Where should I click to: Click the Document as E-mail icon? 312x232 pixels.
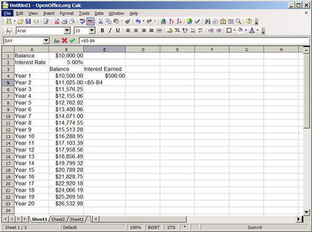[36, 21]
